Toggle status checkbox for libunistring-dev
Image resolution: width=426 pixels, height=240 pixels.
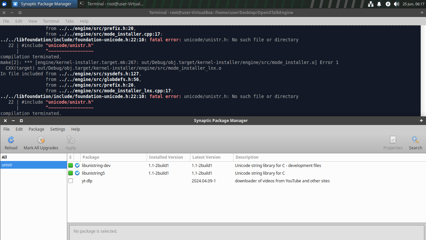pyautogui.click(x=71, y=165)
